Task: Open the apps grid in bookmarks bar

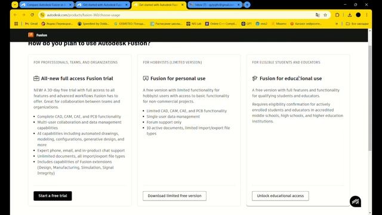Action: pyautogui.click(x=16, y=24)
